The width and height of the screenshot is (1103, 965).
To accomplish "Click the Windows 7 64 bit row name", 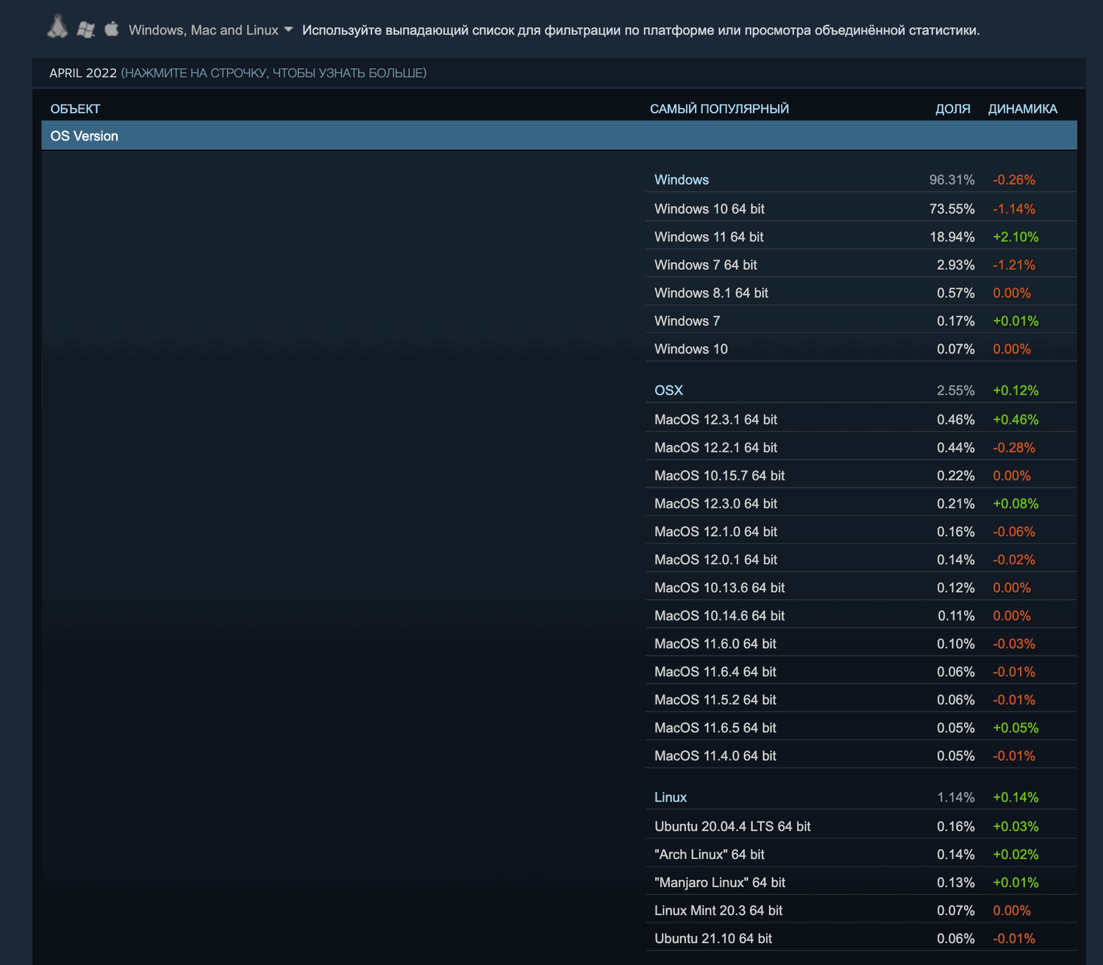I will click(706, 265).
